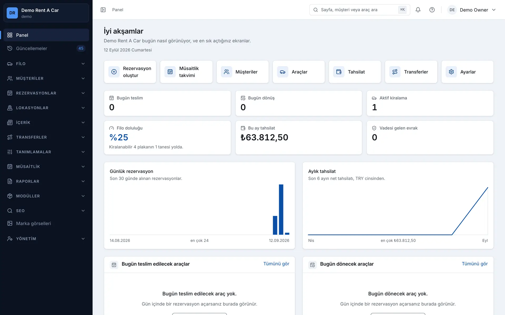Click the wallet icon on Tahsilat shortcut

pos(339,72)
